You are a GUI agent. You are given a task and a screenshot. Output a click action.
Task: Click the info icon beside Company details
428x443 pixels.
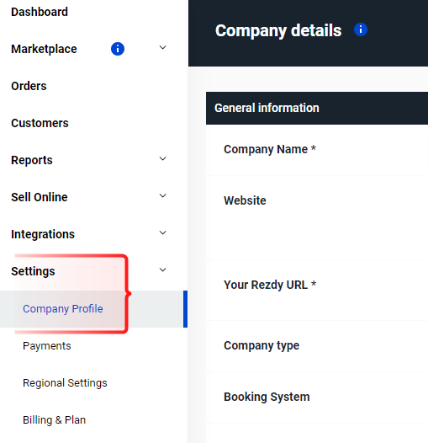[x=361, y=29]
